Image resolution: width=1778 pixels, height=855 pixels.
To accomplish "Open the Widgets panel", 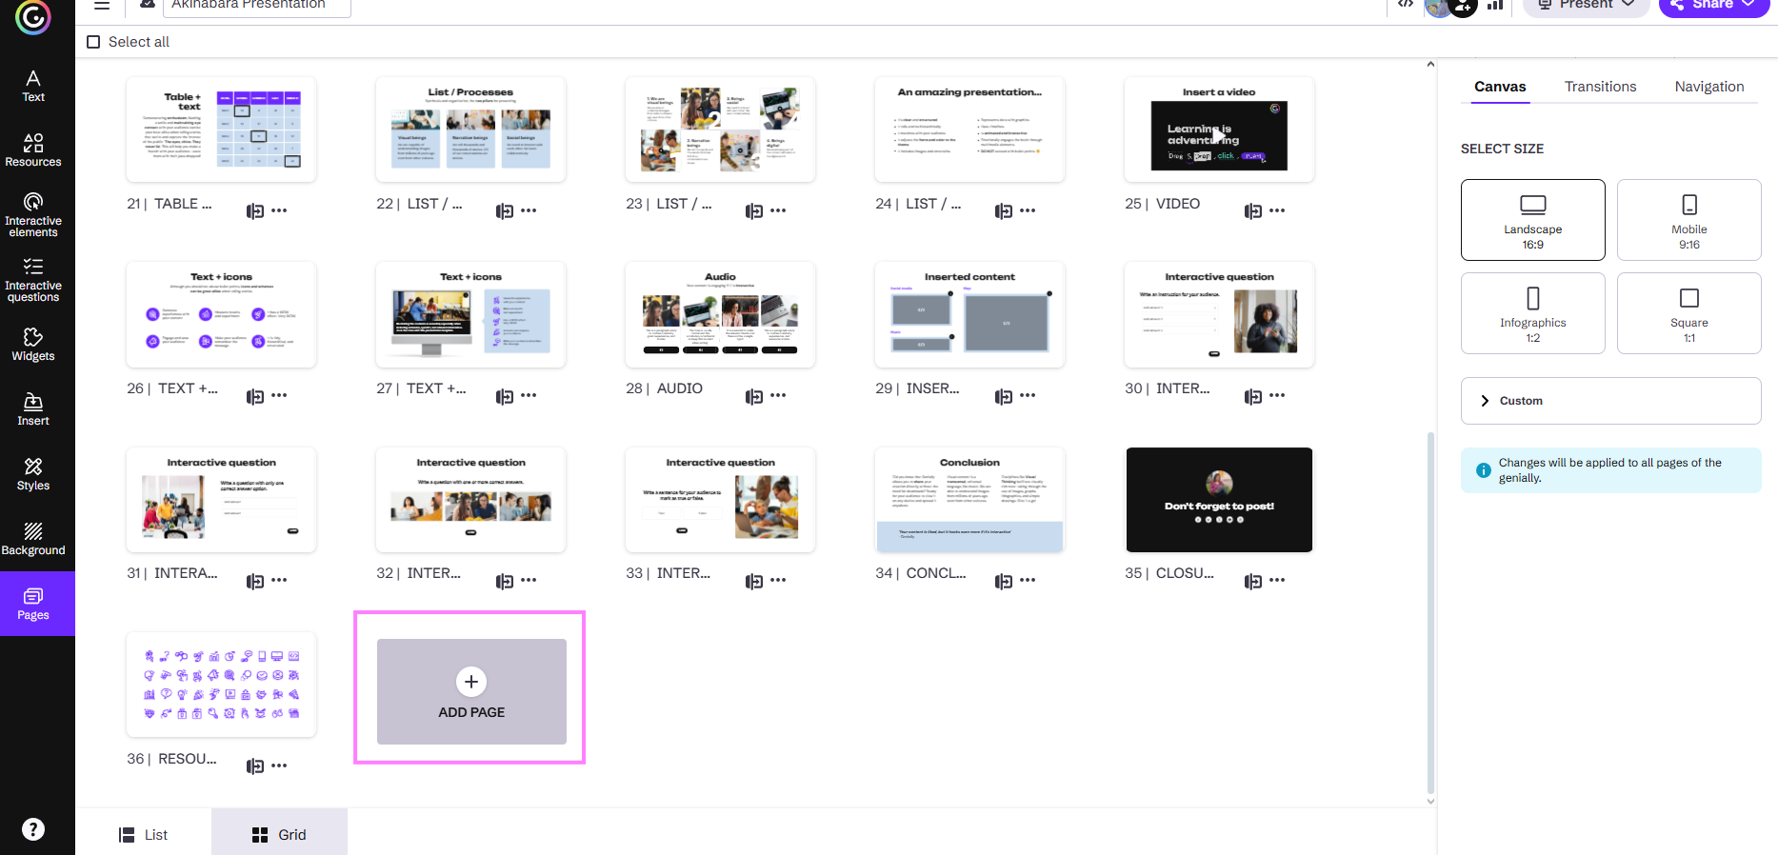I will click(x=33, y=345).
